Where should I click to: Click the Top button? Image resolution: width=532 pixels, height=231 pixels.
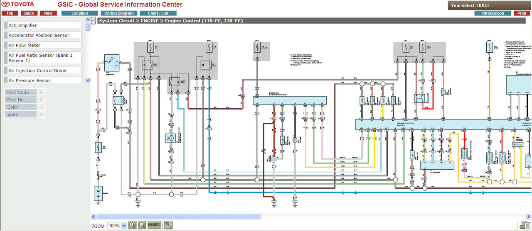point(10,13)
